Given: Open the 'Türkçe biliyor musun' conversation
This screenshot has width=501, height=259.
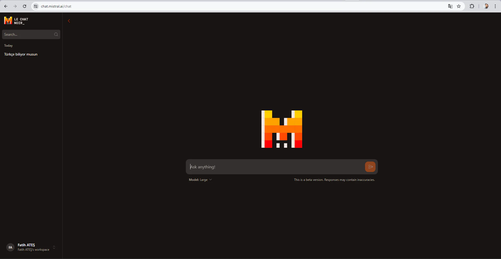Looking at the screenshot, I should pos(21,54).
